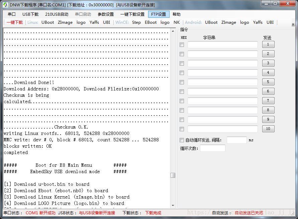Viewport: 298px width, 219px height.
Task: Toggle HEX checkbox for command row 10
Action: click(182, 129)
